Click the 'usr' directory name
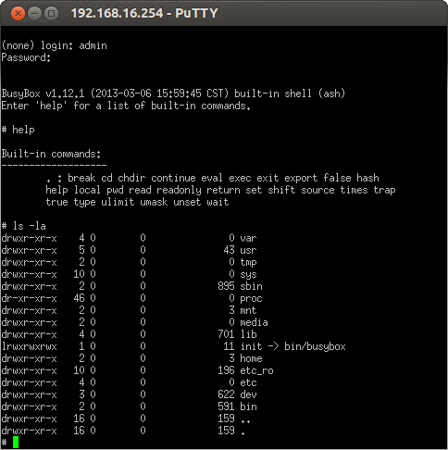The image size is (448, 450). [248, 250]
